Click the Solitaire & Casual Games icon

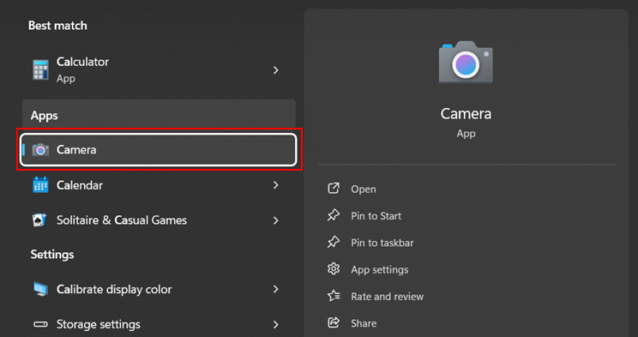(x=39, y=220)
